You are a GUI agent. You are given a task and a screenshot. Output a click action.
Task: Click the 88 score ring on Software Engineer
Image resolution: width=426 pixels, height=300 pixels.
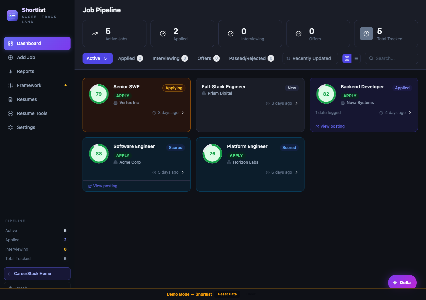99,154
